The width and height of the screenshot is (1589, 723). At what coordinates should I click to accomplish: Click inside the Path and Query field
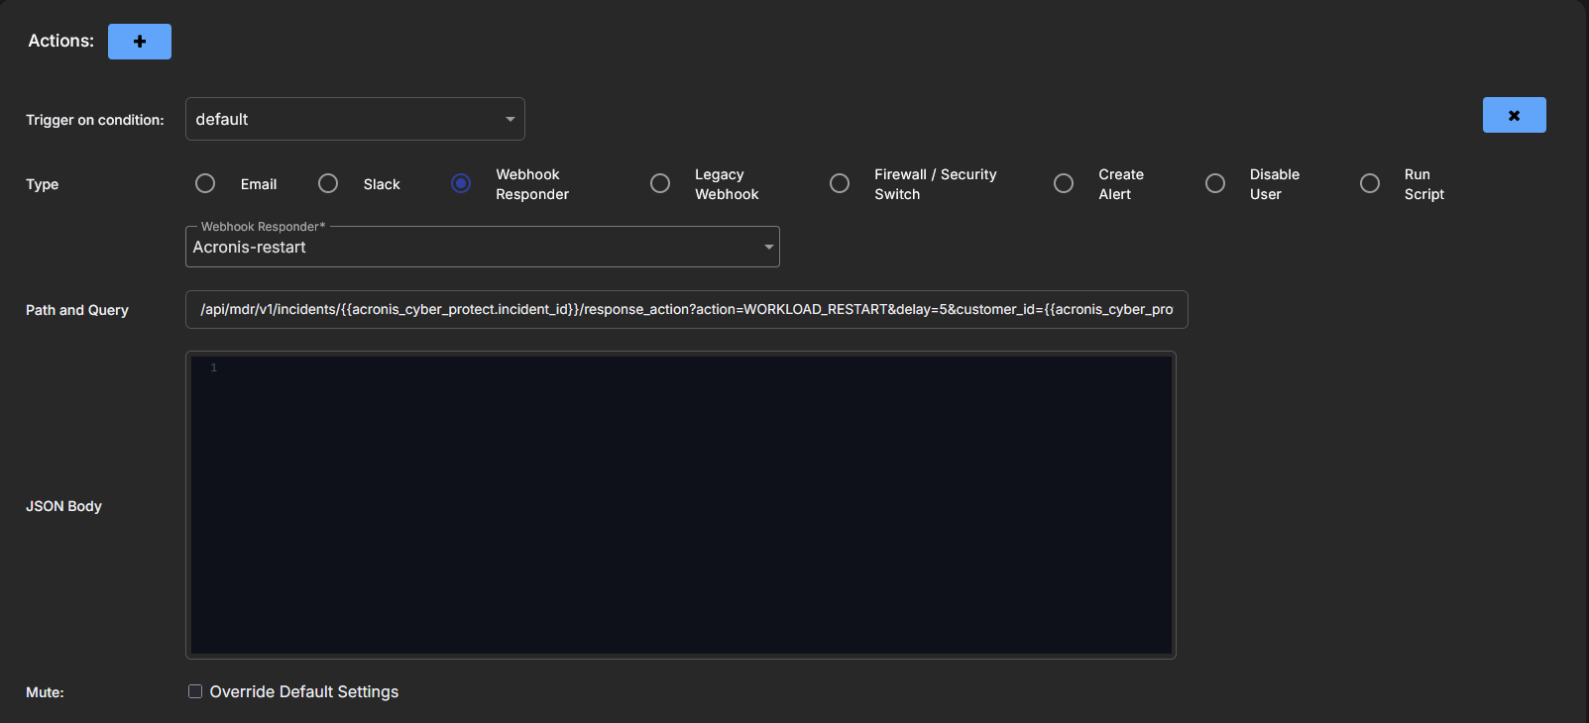pyautogui.click(x=686, y=310)
